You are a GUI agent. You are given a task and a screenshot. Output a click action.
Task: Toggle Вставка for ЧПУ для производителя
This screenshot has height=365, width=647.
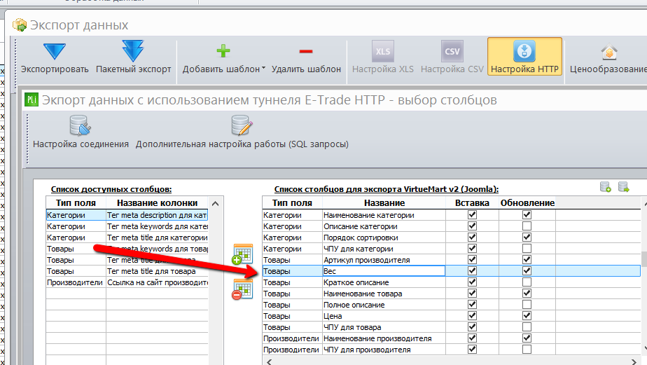click(x=472, y=349)
